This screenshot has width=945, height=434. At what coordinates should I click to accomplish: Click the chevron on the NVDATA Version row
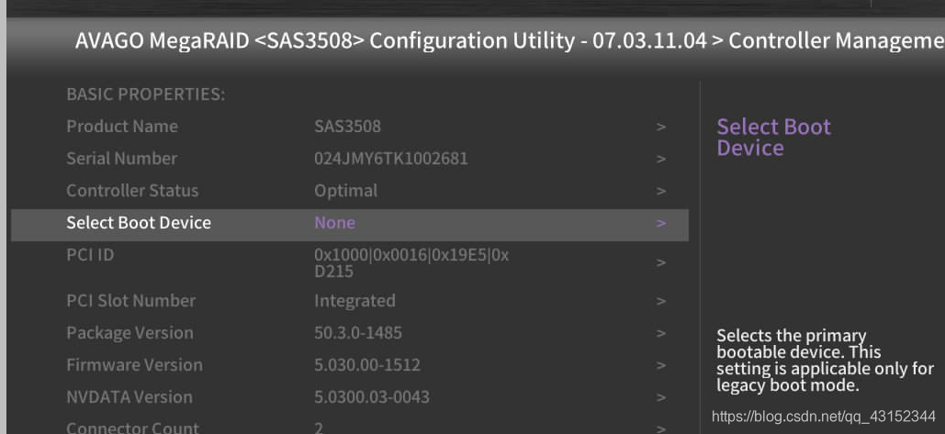click(x=661, y=398)
